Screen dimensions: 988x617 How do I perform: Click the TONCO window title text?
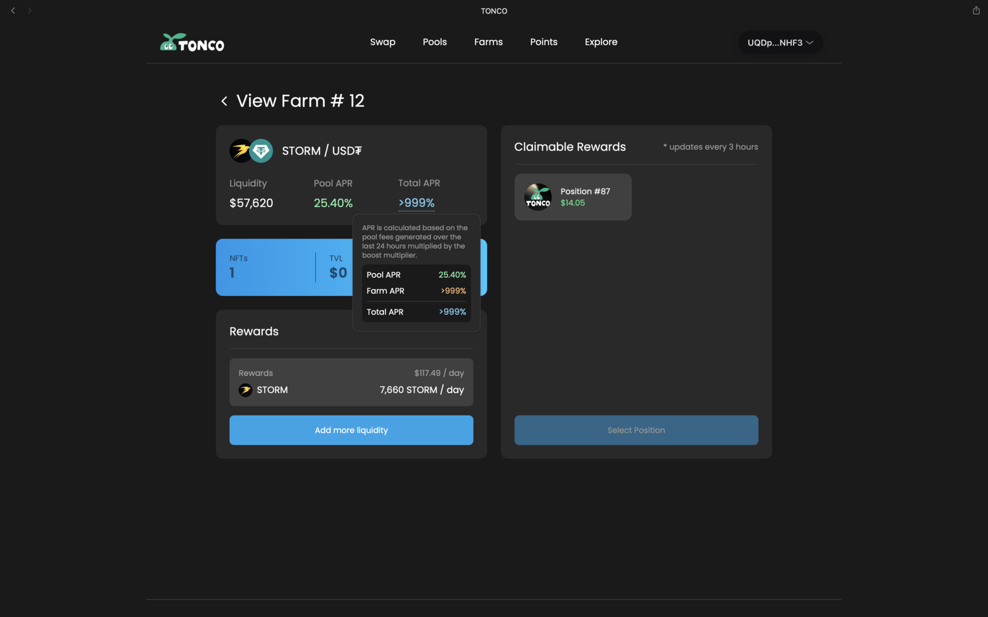pos(494,11)
